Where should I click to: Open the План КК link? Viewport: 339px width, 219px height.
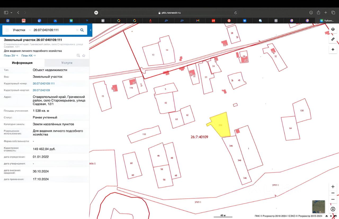point(28,56)
